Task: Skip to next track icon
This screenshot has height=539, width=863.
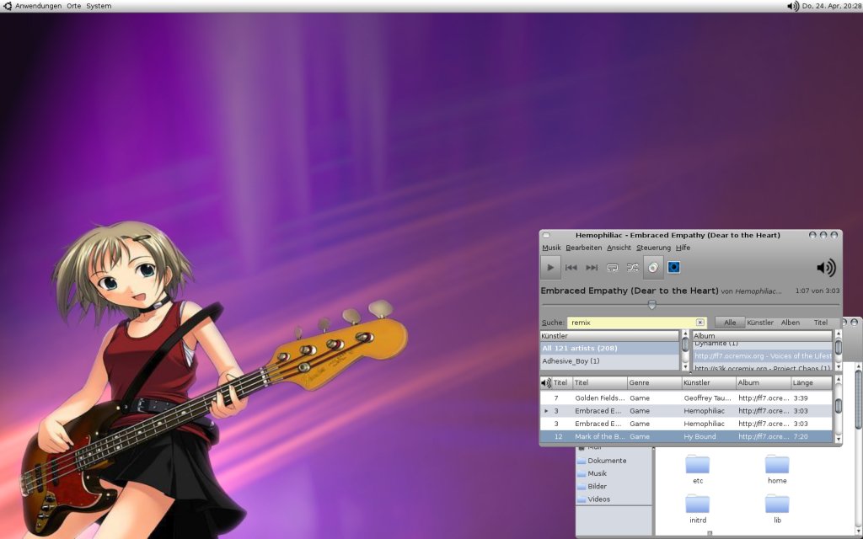Action: pos(592,268)
